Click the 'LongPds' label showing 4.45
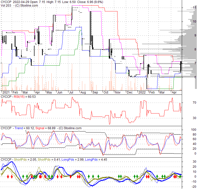The image size is (197, 189). tap(91, 160)
